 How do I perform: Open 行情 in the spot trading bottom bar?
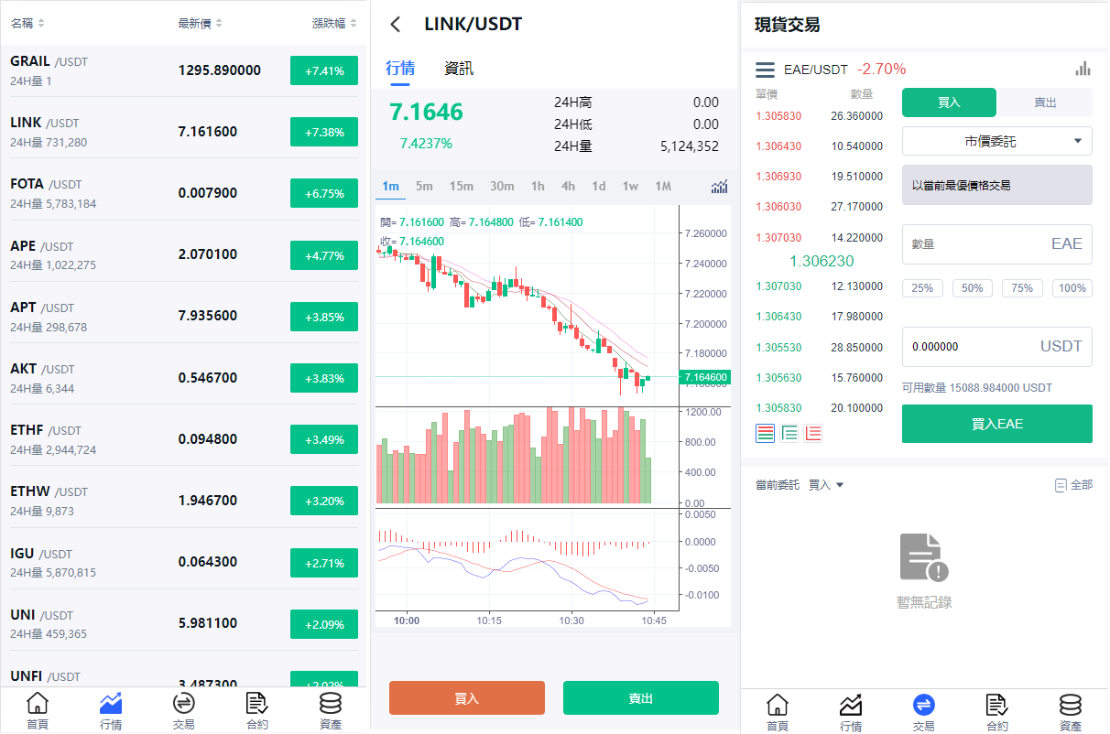click(851, 712)
